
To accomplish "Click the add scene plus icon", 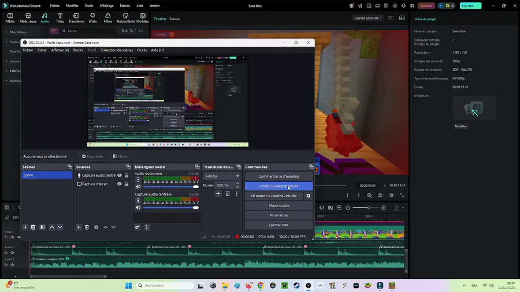I will (x=25, y=227).
